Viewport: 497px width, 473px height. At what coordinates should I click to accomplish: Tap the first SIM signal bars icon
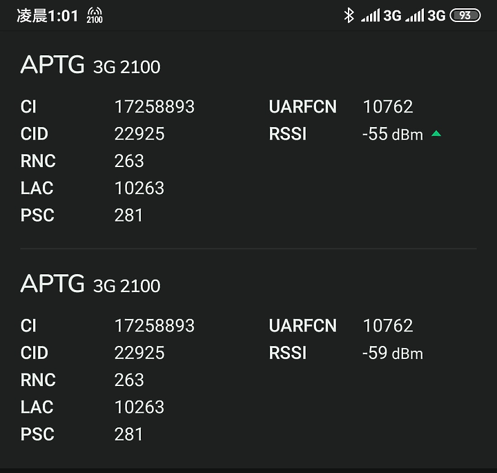pos(371,15)
